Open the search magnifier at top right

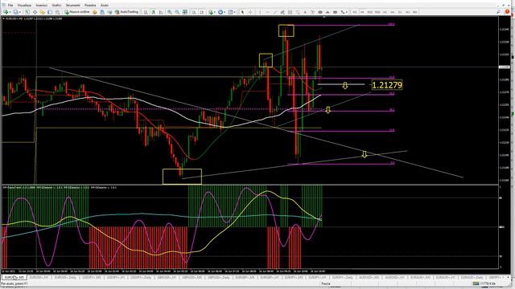tap(499, 12)
